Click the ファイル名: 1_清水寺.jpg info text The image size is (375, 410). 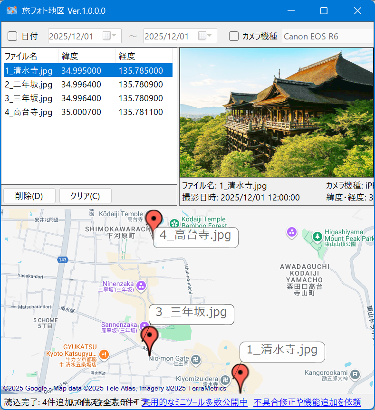pyautogui.click(x=224, y=186)
